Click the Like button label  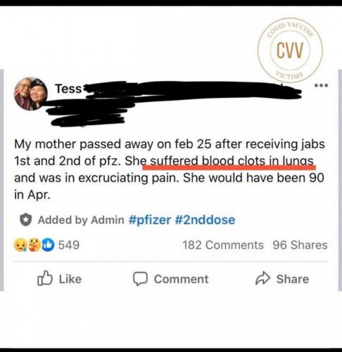[70, 279]
